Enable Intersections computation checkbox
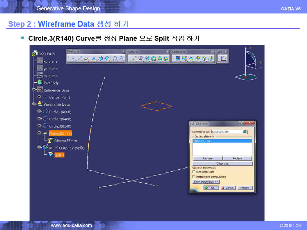Viewport: 307px width, 230px height. tap(194, 177)
